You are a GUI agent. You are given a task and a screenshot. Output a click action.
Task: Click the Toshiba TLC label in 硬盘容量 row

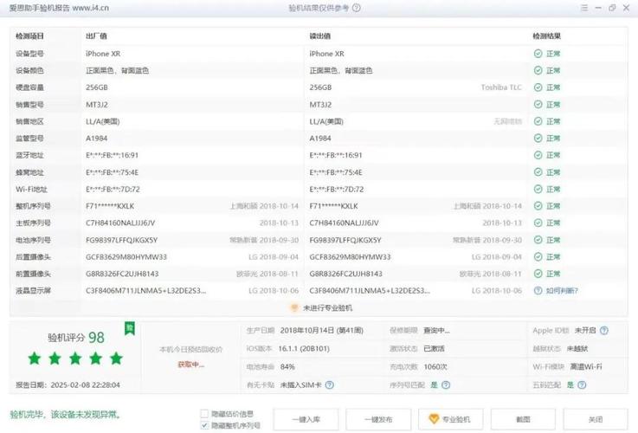coord(501,87)
